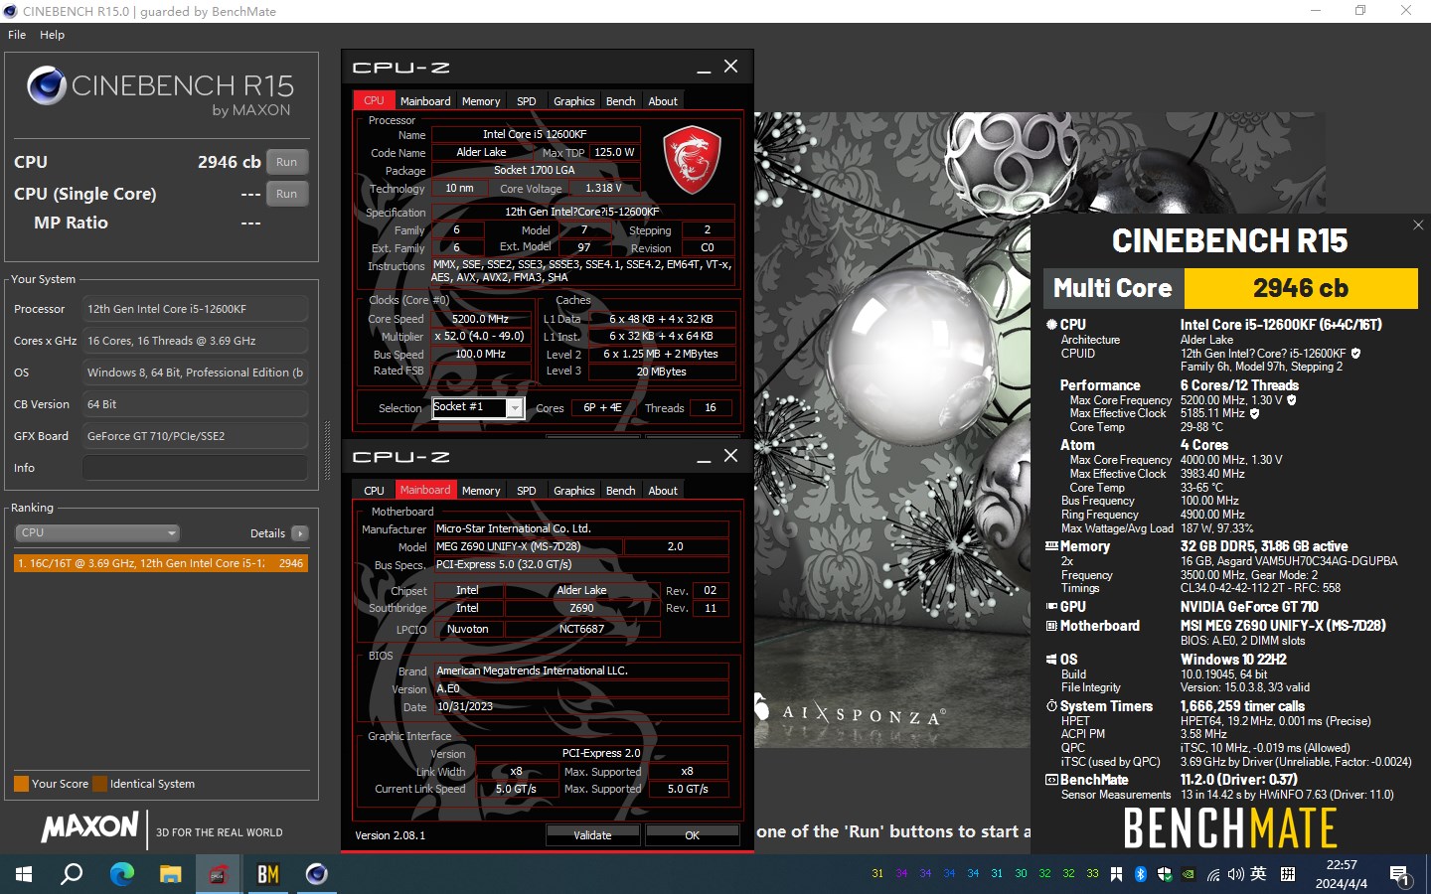The height and width of the screenshot is (894, 1431).
Task: Open SPD tab in lower CPU-Z window
Action: click(x=527, y=491)
